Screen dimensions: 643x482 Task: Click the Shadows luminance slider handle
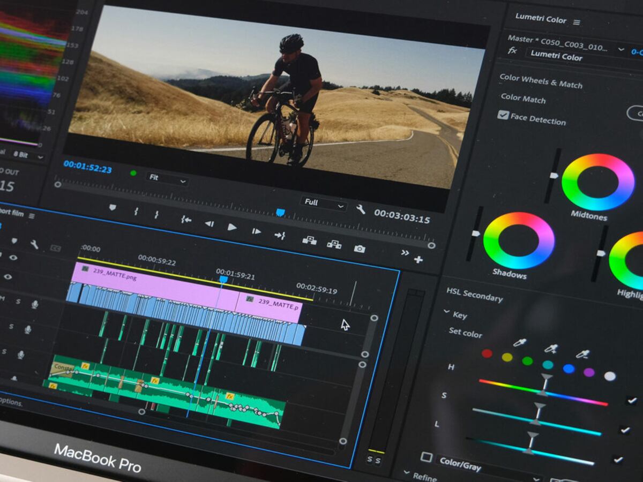(475, 234)
